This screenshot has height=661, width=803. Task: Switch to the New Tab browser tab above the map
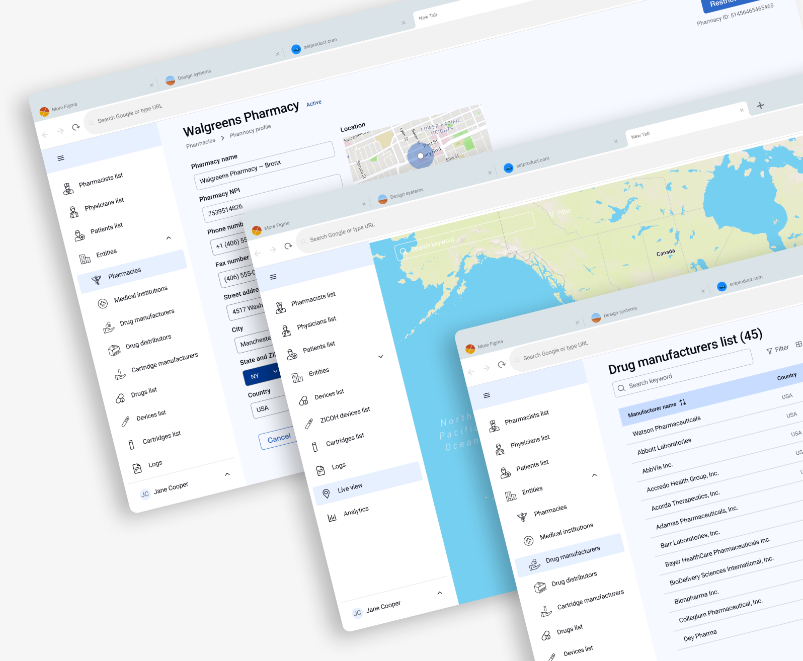click(640, 135)
